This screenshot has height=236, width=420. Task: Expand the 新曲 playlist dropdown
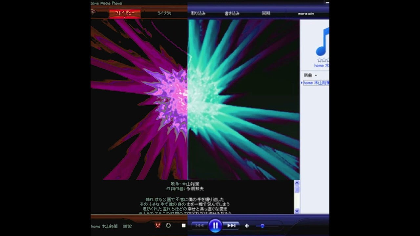pos(316,75)
